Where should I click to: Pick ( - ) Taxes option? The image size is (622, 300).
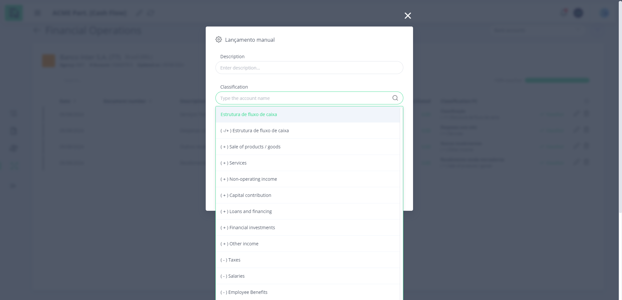(308, 260)
